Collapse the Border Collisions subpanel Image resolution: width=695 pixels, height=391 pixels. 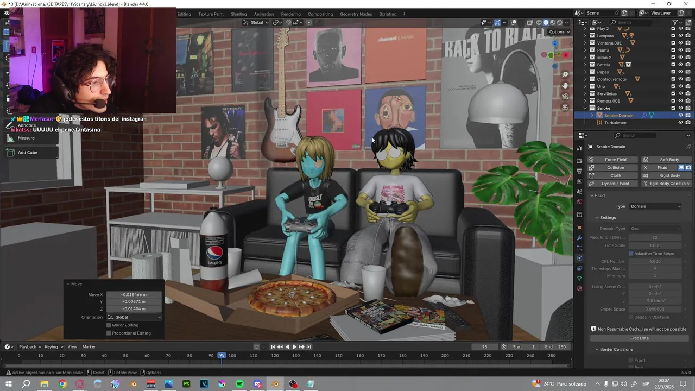597,349
